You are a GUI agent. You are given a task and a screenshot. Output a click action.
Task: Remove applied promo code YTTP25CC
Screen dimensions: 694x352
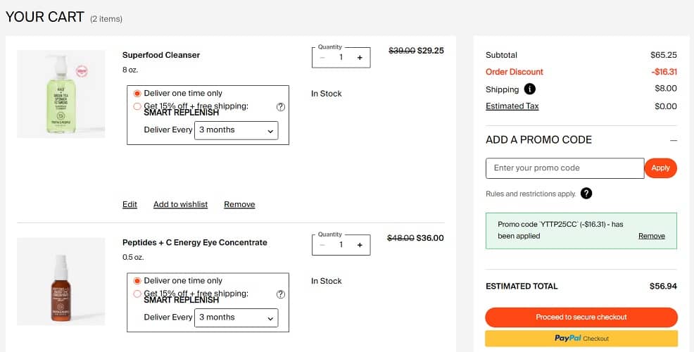[651, 236]
